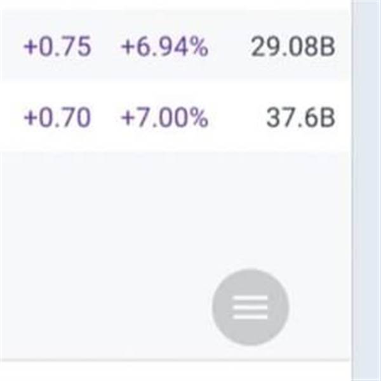Select the +0.70 price change value
The height and width of the screenshot is (381, 381).
point(58,118)
